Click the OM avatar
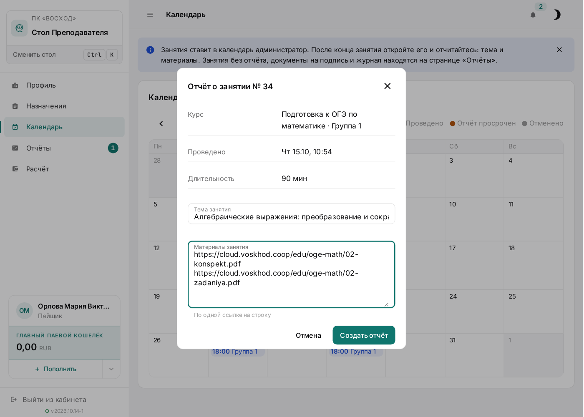This screenshot has height=417, width=584. (x=25, y=311)
